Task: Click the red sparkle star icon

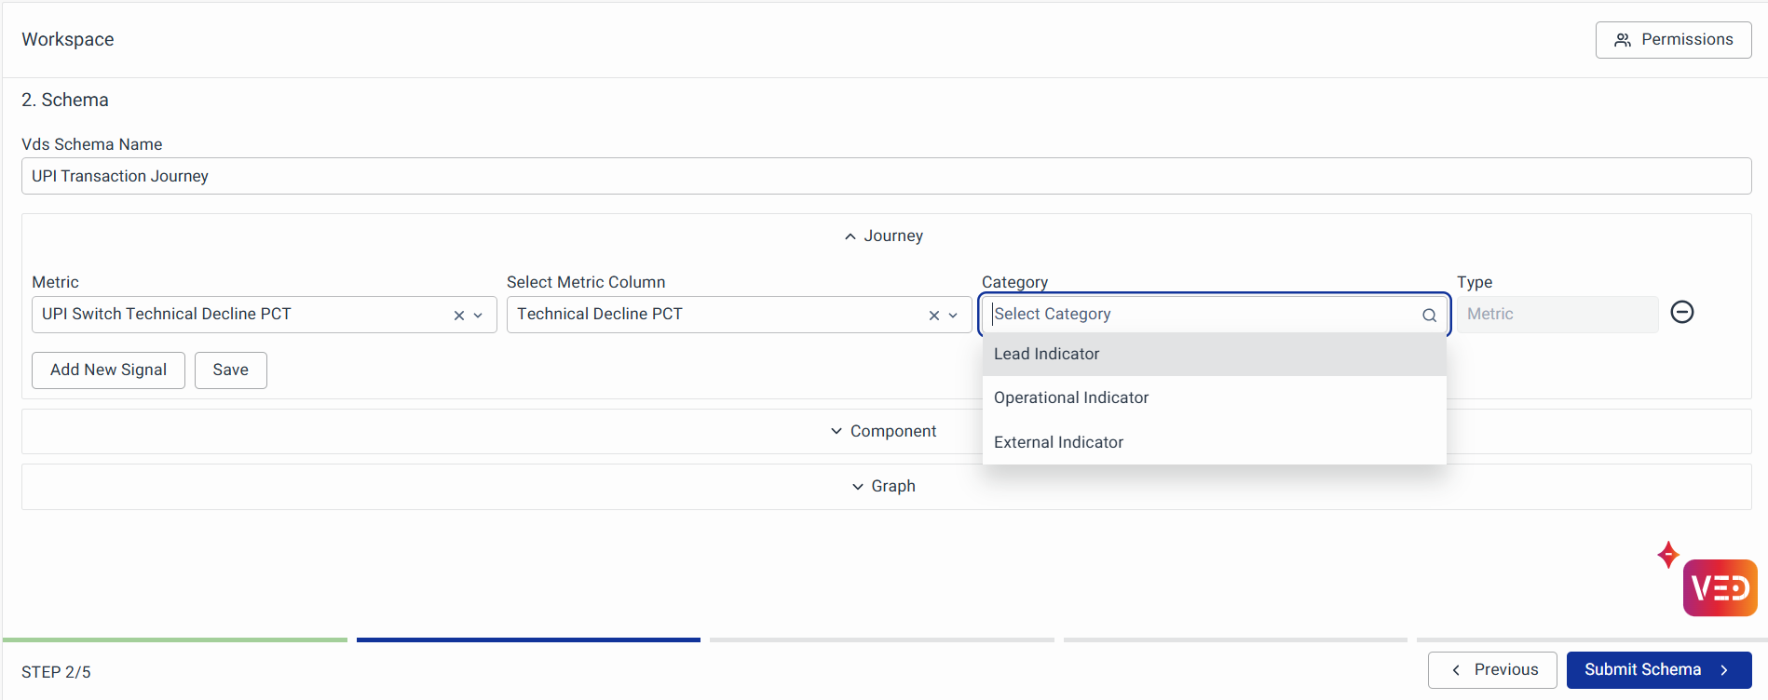Action: [1667, 555]
